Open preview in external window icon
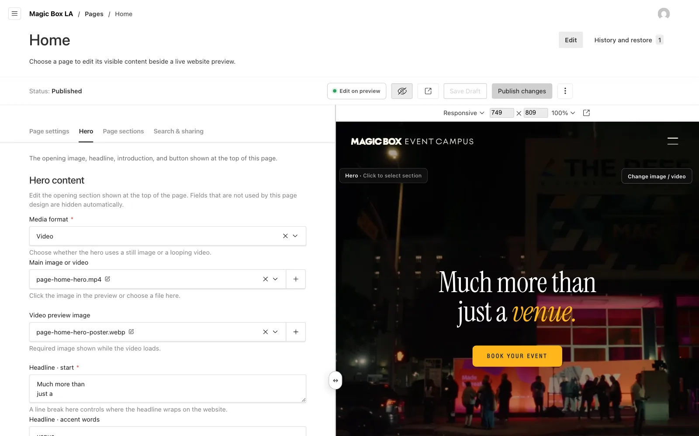 (x=587, y=113)
